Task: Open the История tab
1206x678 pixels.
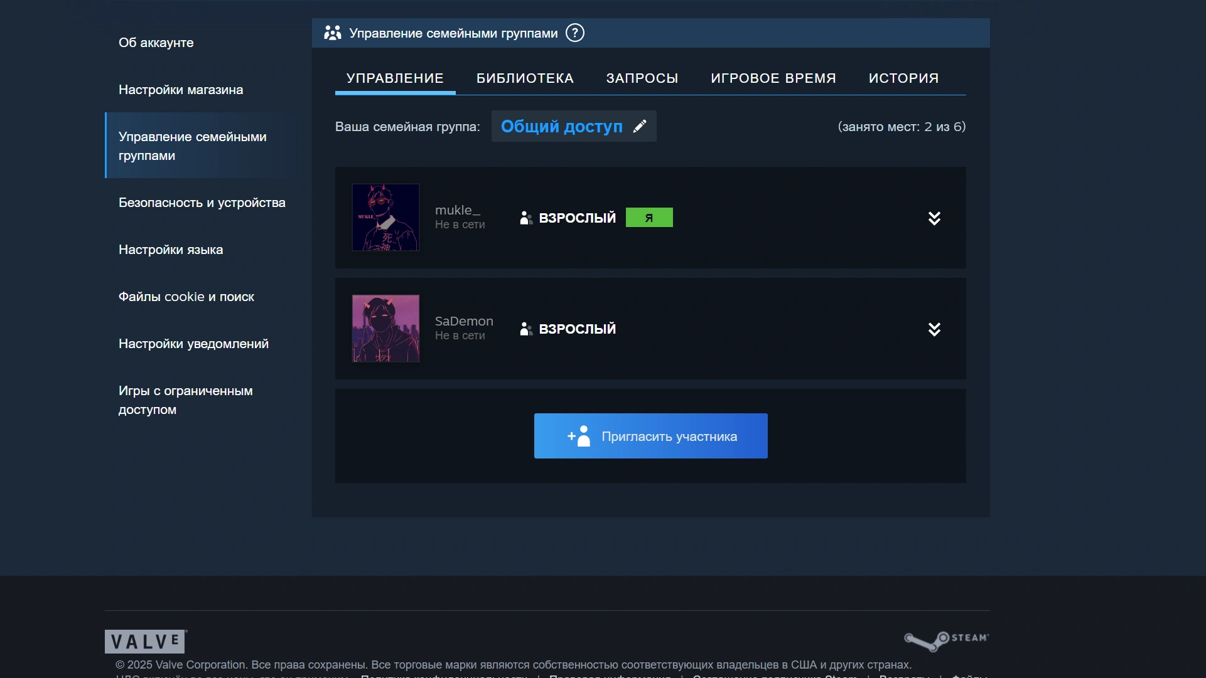Action: 903,78
